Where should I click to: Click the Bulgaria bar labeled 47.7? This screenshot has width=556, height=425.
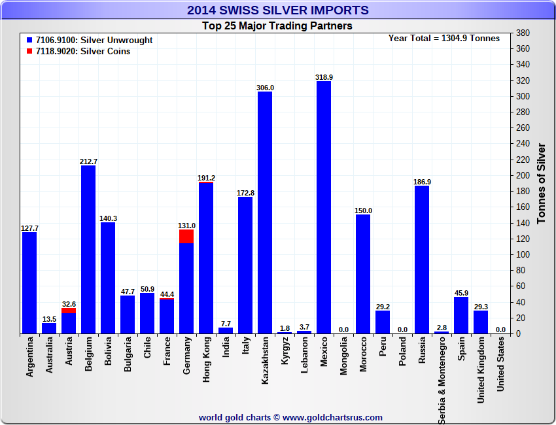(x=128, y=314)
